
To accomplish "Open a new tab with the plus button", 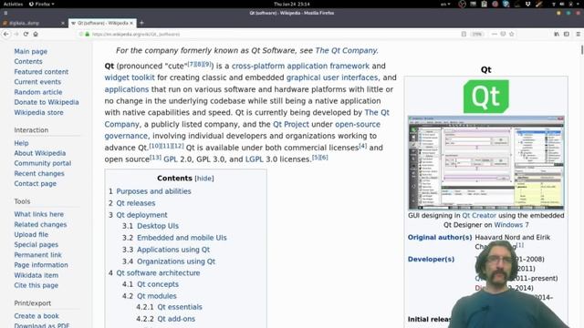I will pyautogui.click(x=141, y=23).
